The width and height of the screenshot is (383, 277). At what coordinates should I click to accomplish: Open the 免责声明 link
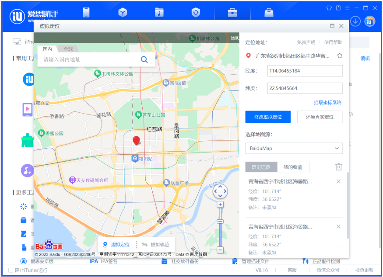[x=306, y=42]
